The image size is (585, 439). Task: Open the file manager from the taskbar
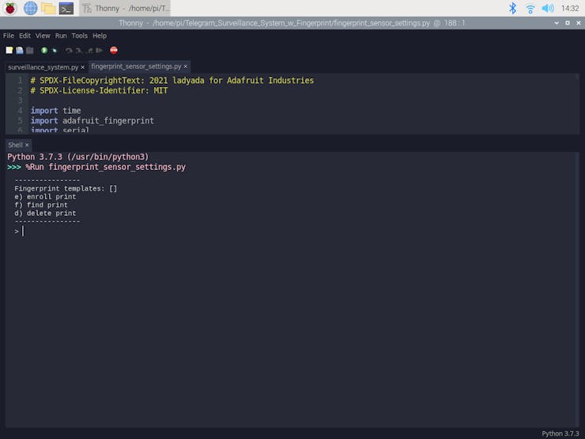point(48,8)
